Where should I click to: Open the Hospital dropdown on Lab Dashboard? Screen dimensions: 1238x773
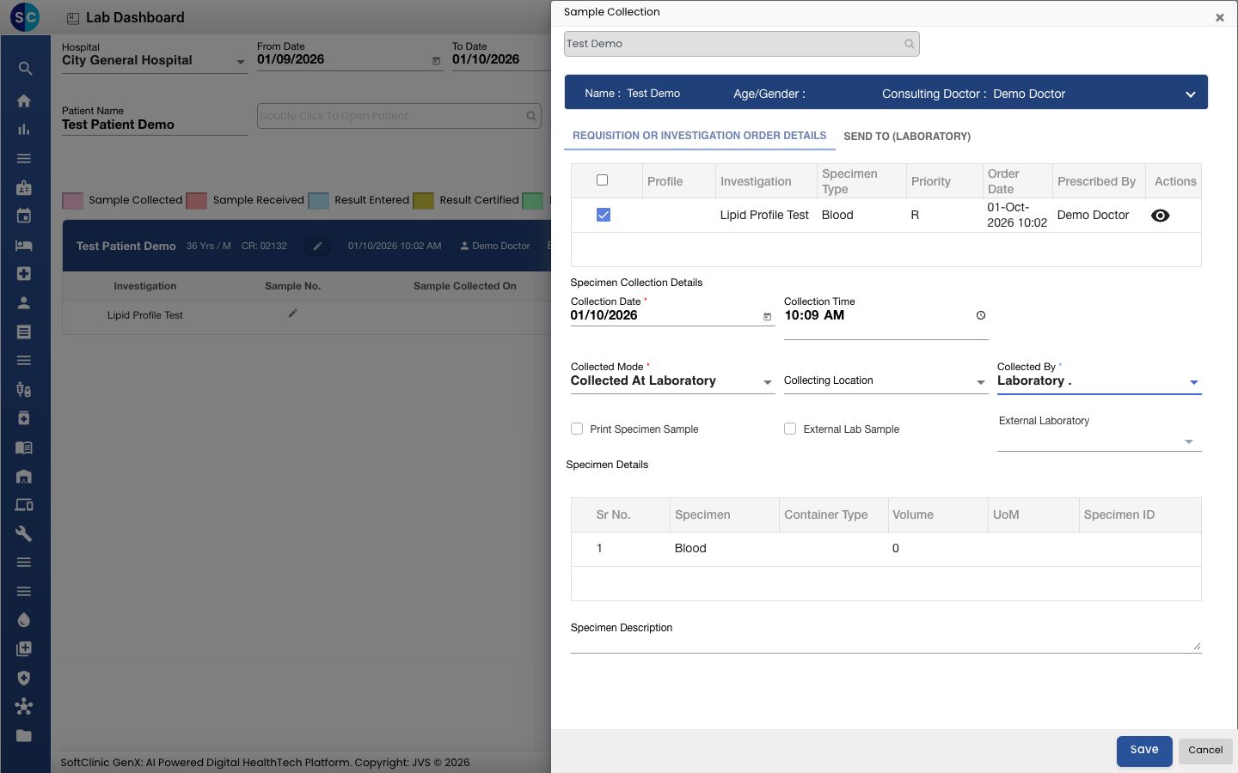(x=155, y=61)
